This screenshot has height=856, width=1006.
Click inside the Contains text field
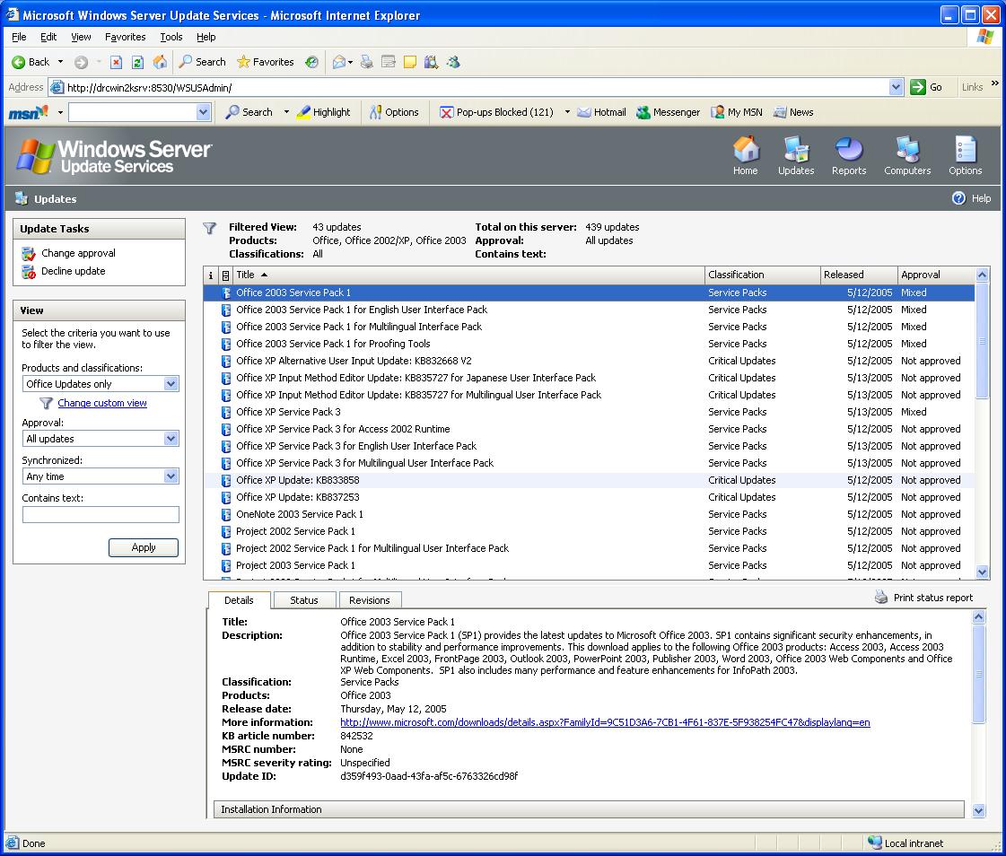(100, 514)
